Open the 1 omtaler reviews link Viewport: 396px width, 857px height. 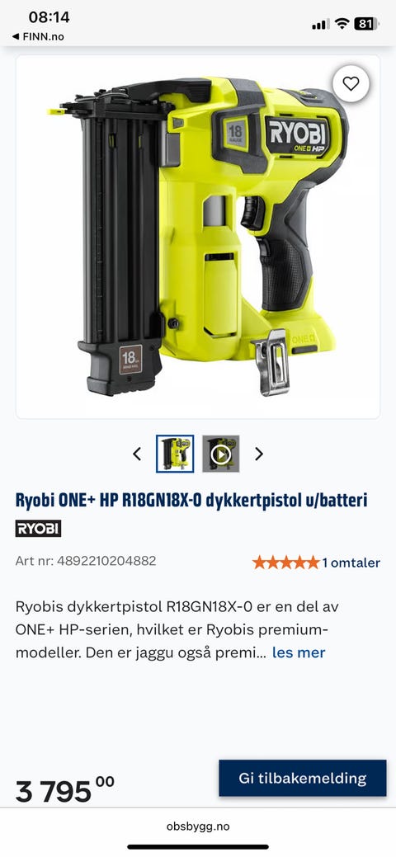click(x=351, y=563)
